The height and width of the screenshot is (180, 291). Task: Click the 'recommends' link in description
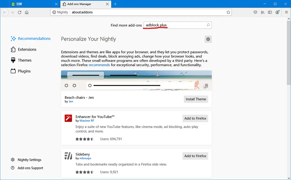click(x=99, y=65)
